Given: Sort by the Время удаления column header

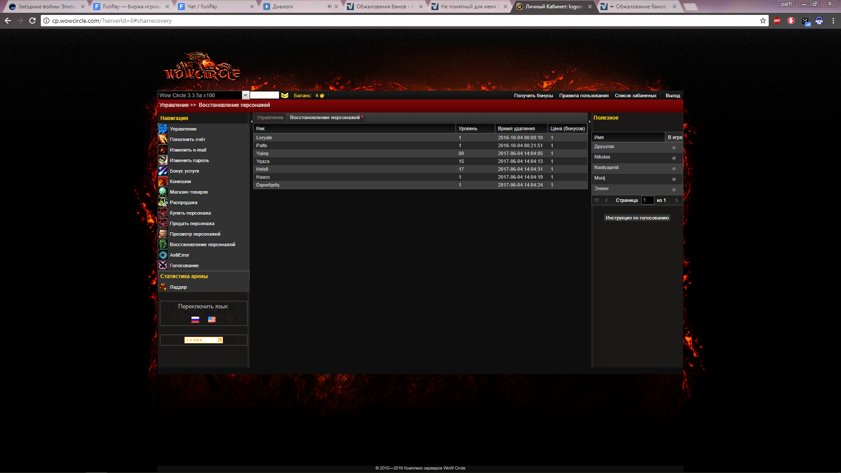Looking at the screenshot, I should pos(516,128).
